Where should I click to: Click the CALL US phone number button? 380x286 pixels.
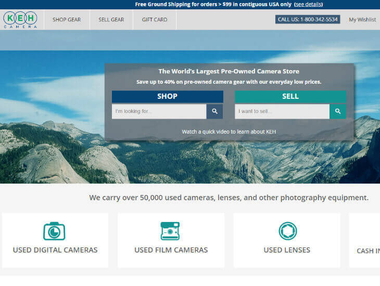(308, 19)
